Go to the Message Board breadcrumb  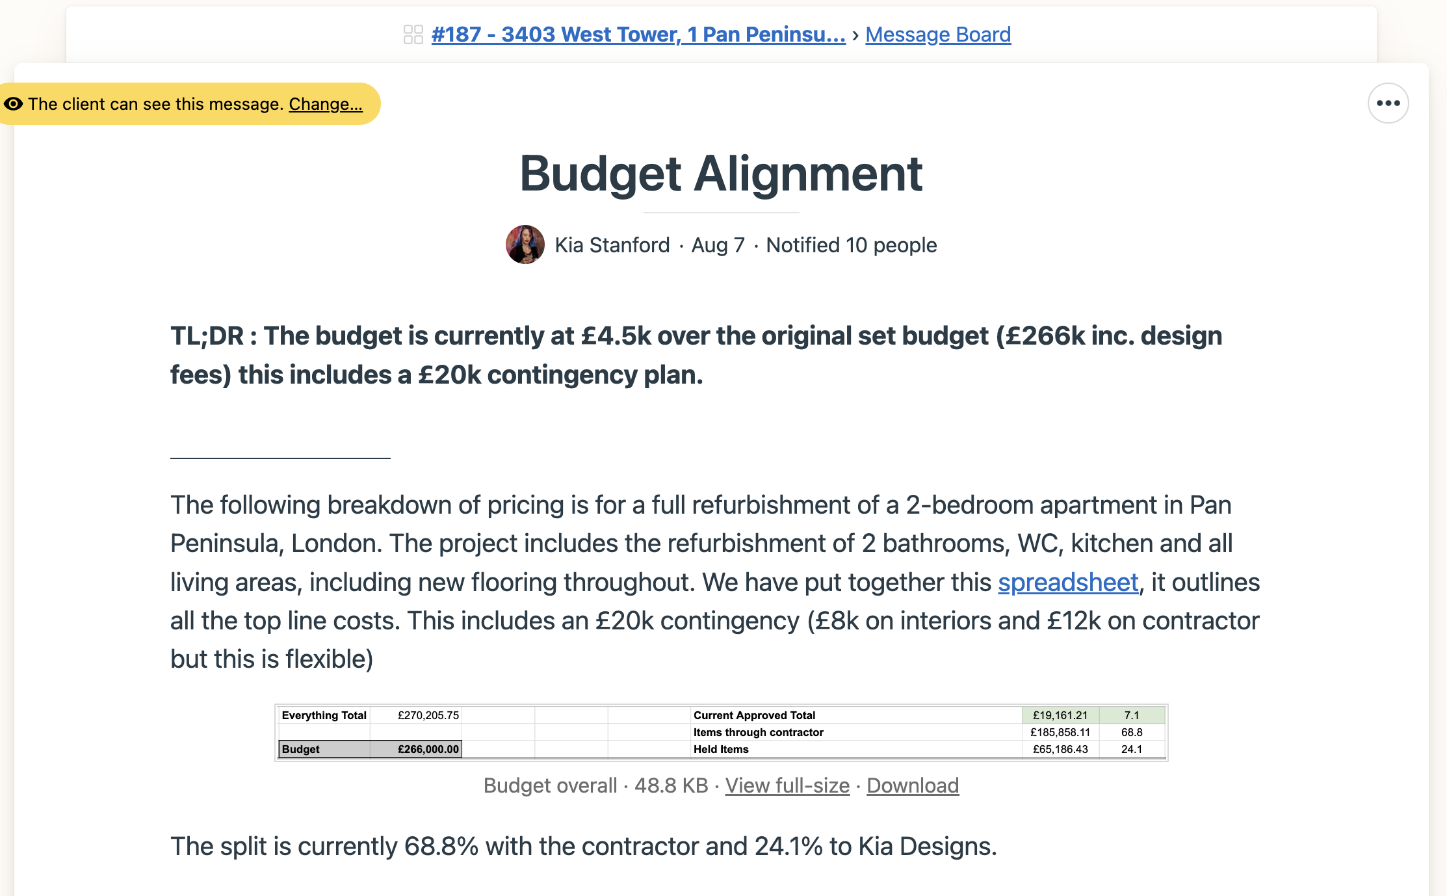[x=938, y=34]
